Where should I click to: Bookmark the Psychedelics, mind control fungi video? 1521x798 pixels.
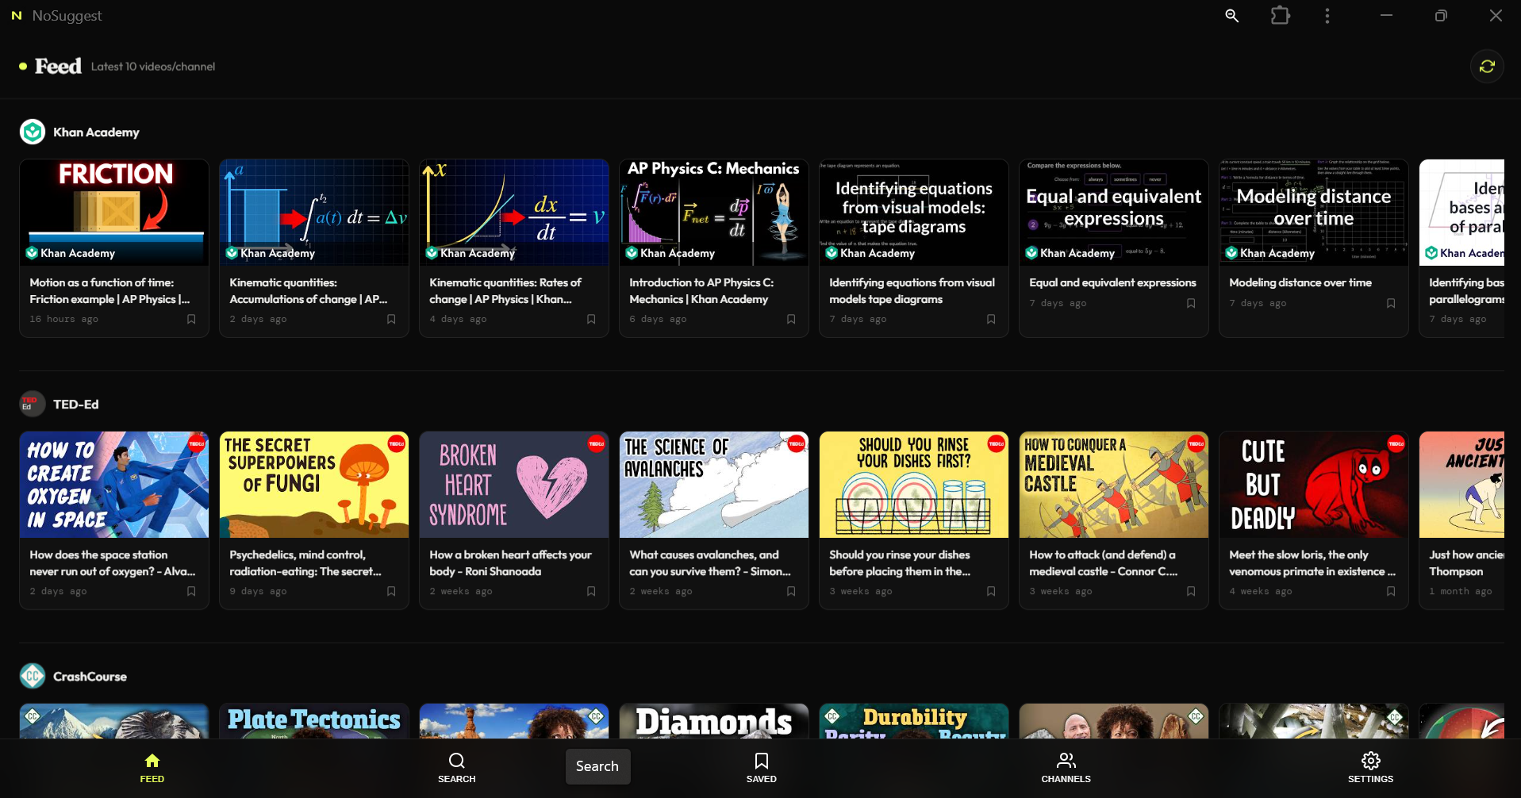click(391, 591)
